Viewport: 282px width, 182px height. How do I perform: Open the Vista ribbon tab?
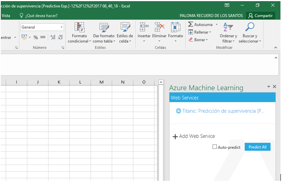coord(6,16)
